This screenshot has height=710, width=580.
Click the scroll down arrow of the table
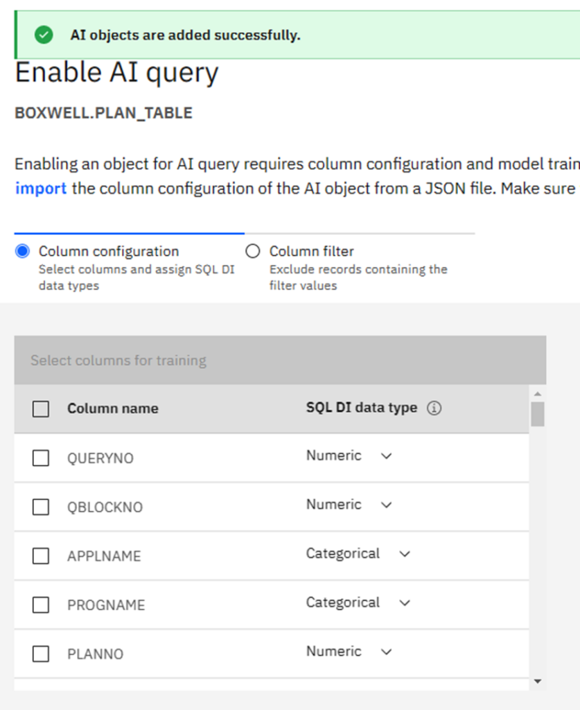click(x=538, y=682)
